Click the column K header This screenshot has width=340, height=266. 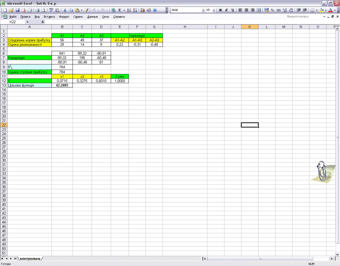point(250,27)
